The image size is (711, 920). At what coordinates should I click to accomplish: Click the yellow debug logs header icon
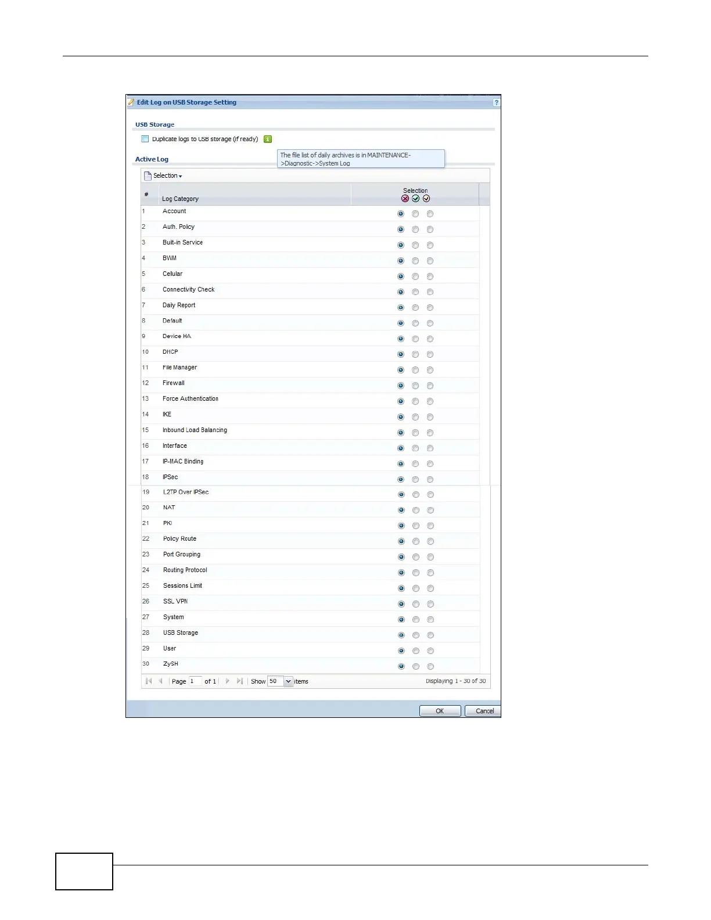(x=426, y=199)
